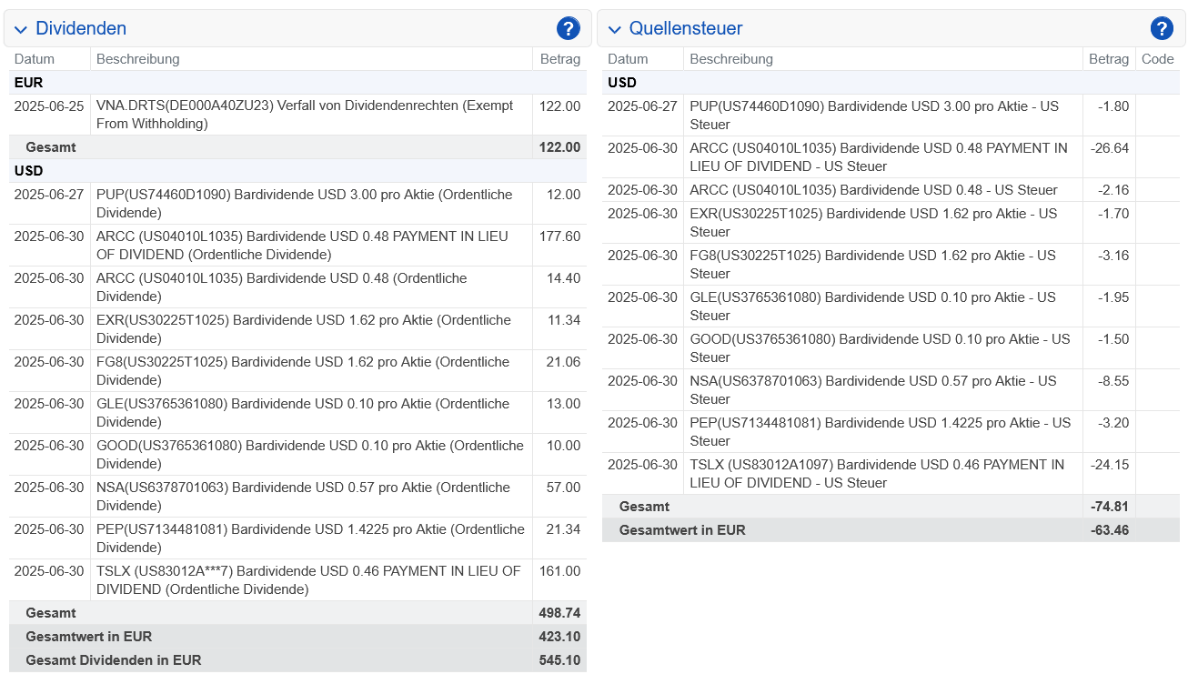Collapse the Dividenden panel chevron
Viewport: 1188px width, 674px height.
[21, 30]
